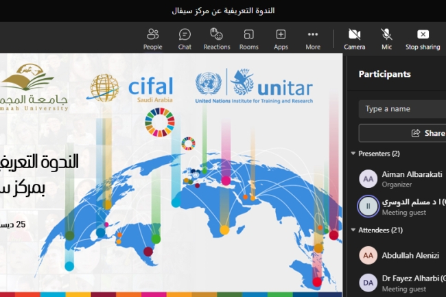Image resolution: width=446 pixels, height=297 pixels.
Task: Click the avatar of مسلم الدوسري
Action: coord(368,206)
